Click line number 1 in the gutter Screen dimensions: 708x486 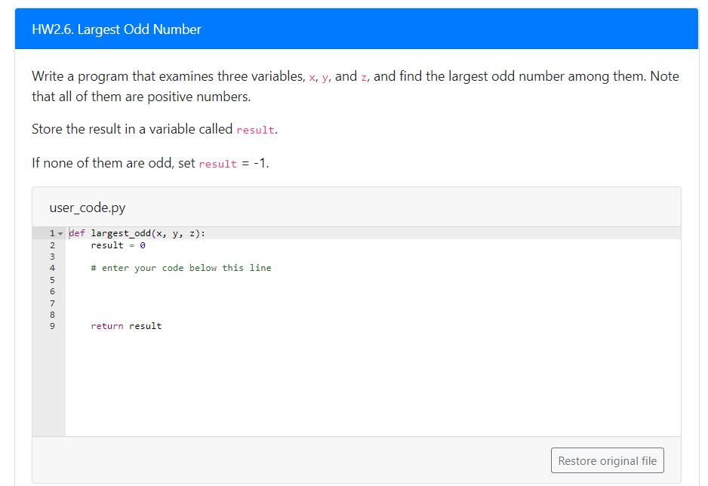(51, 233)
